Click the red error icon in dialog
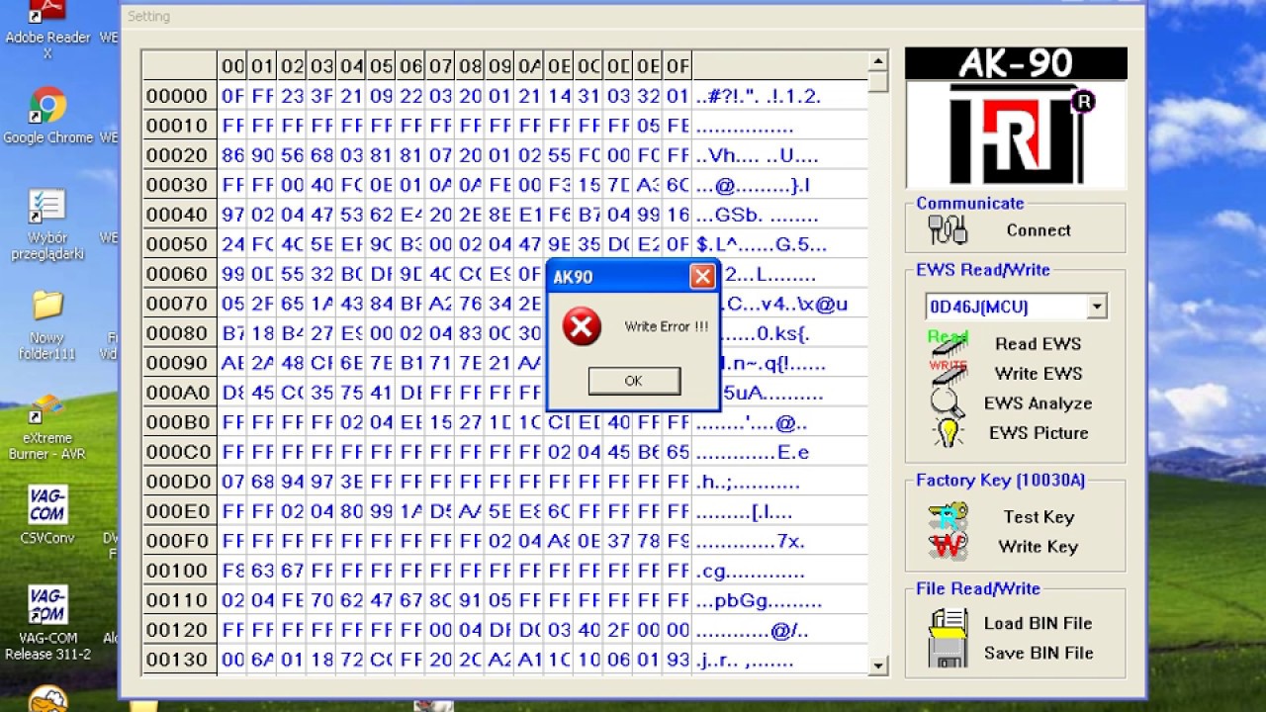 tap(582, 326)
